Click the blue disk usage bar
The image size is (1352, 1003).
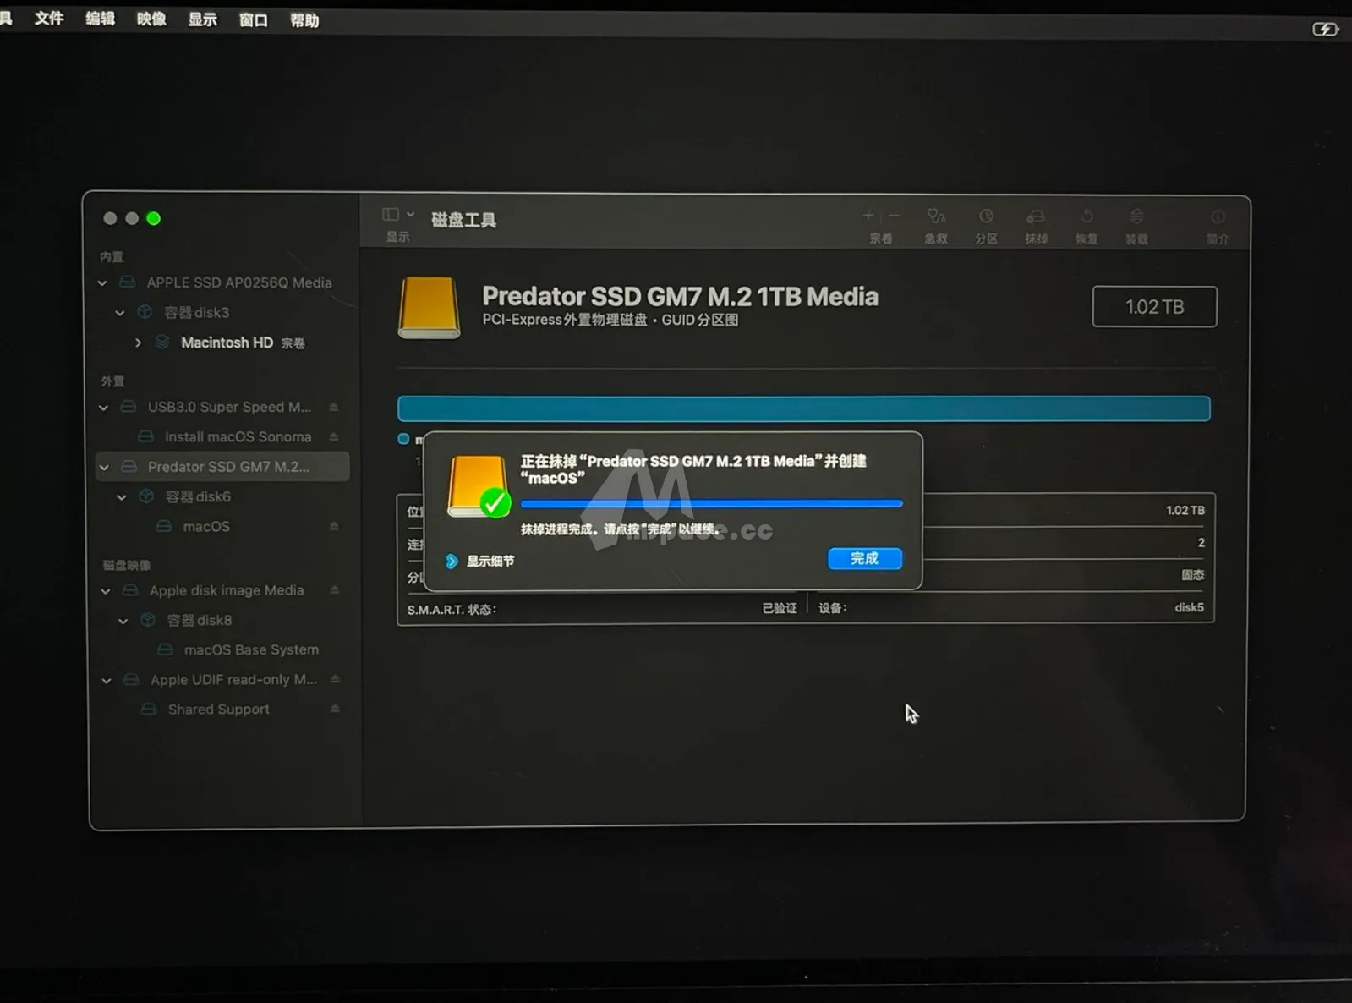[803, 408]
